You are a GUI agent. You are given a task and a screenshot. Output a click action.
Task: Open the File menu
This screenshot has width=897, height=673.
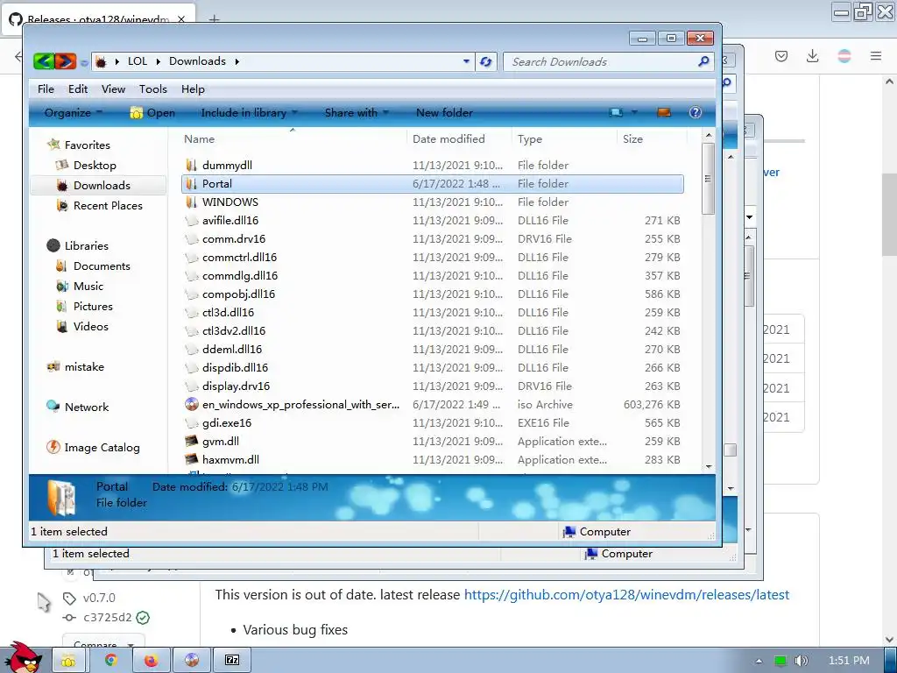pos(46,89)
